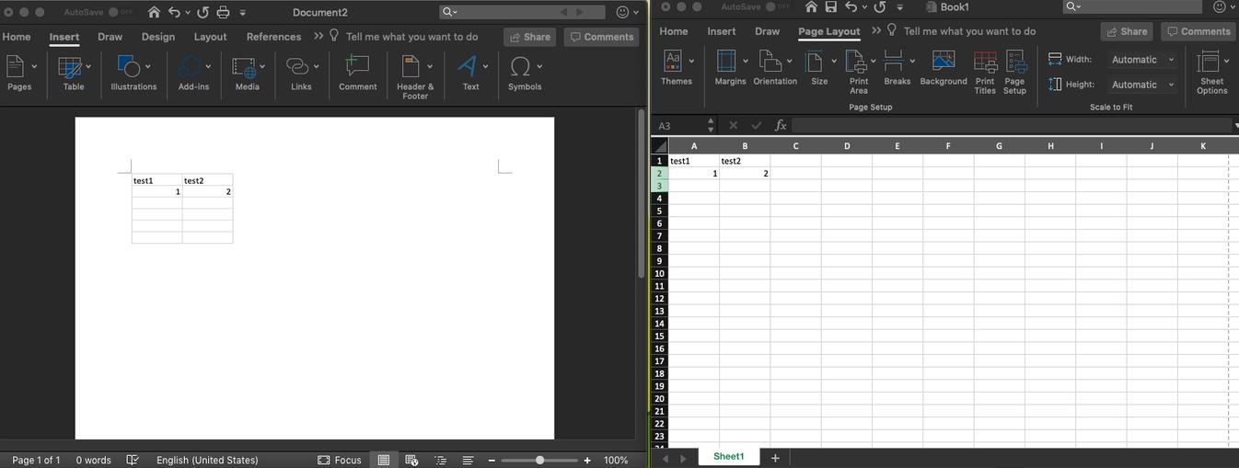Expand more ribbon tabs chevron in Word
This screenshot has width=1239, height=468.
pos(318,36)
